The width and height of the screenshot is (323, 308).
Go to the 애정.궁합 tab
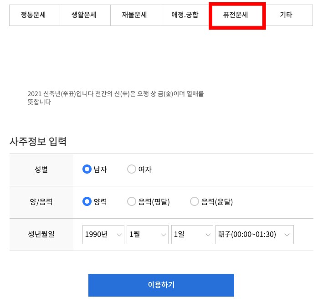point(185,15)
